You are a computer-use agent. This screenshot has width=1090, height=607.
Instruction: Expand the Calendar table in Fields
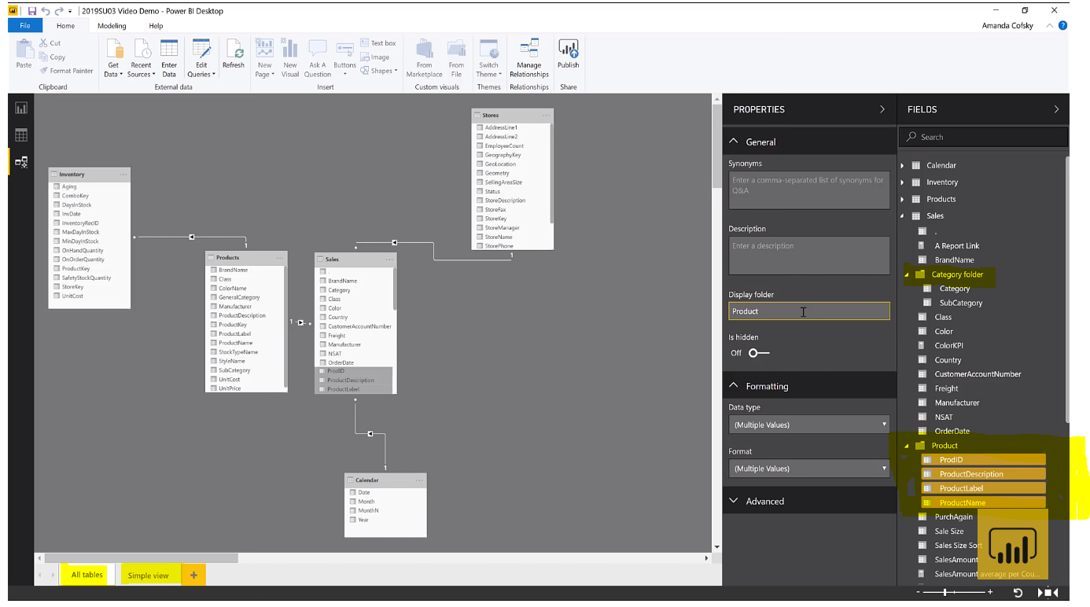point(903,166)
